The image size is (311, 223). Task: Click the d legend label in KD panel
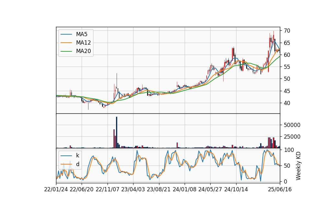point(78,164)
